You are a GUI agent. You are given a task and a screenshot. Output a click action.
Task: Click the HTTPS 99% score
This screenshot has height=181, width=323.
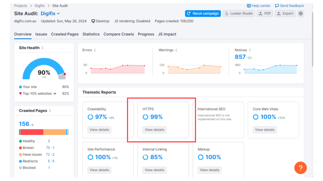tap(156, 117)
